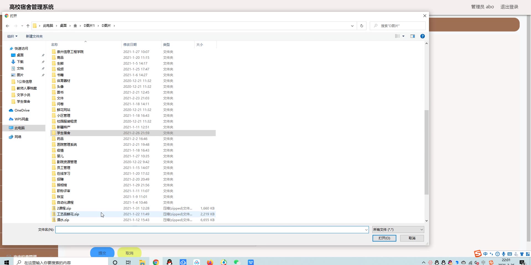Screen dimensions: 531x265
Task: Go back using the back arrow
Action: point(7,26)
